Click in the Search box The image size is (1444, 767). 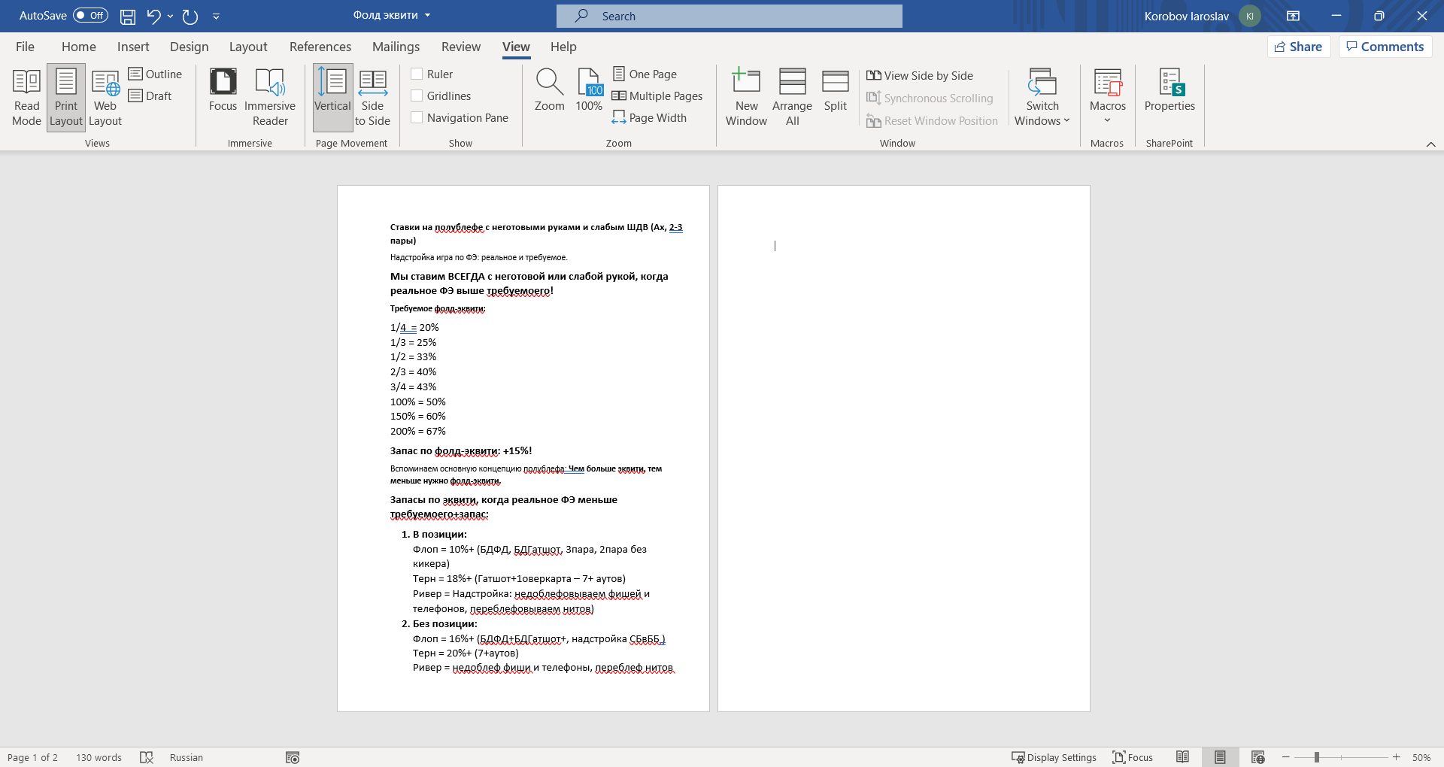730,16
